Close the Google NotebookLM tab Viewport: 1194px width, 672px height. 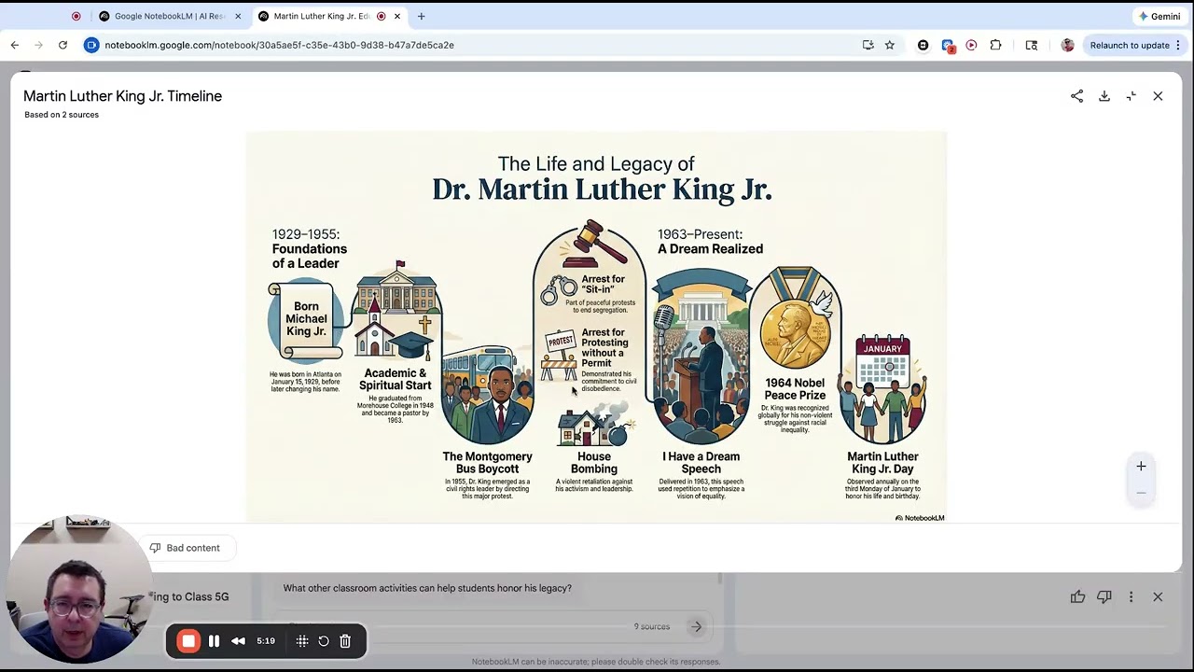click(x=238, y=16)
